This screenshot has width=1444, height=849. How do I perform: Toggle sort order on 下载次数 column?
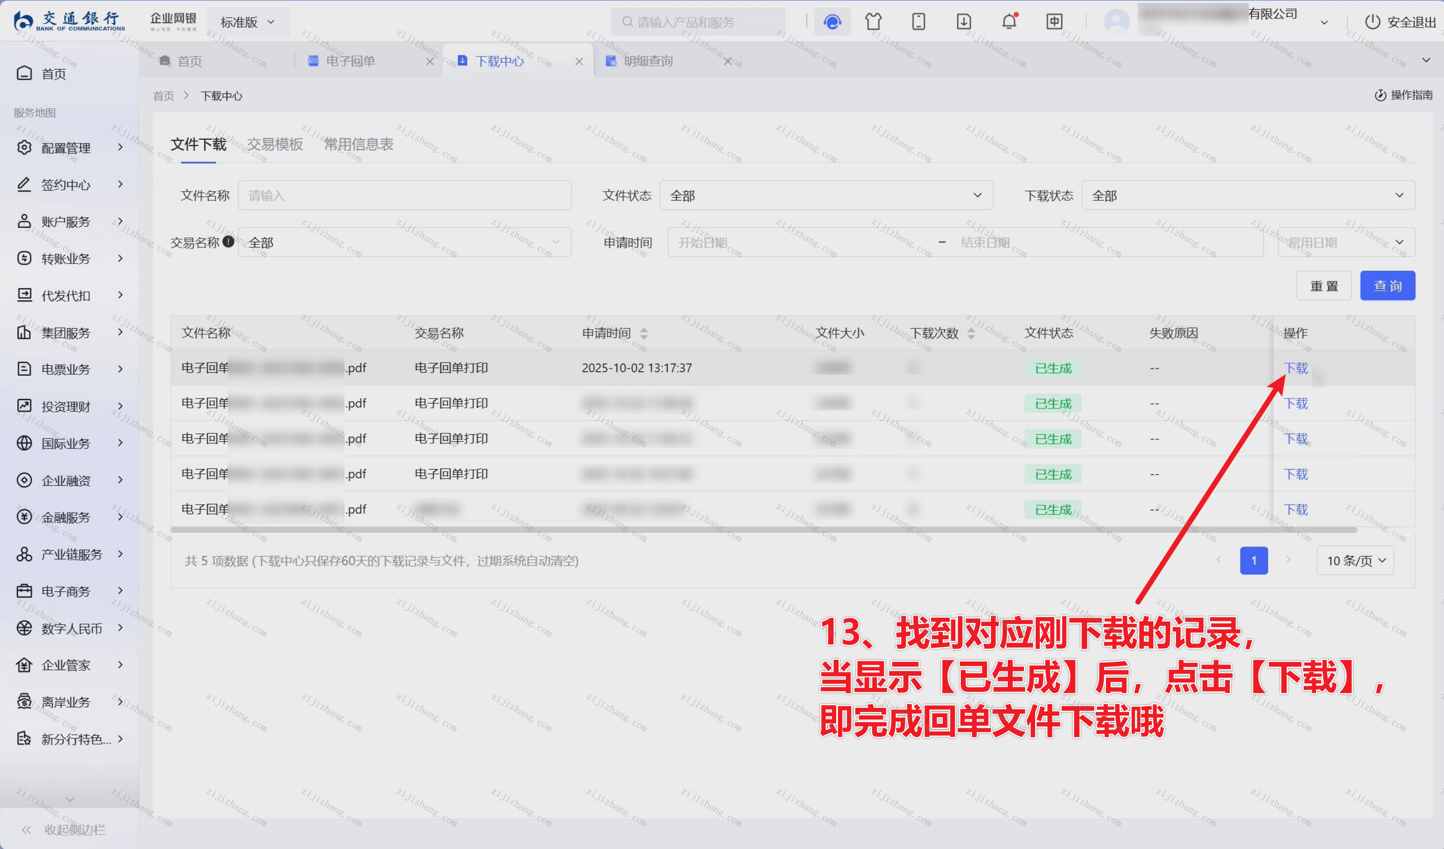tap(971, 333)
